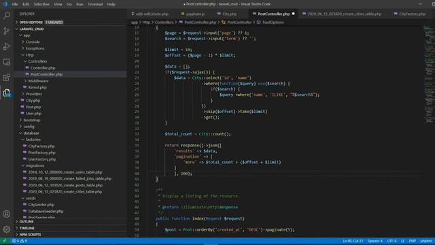Show errors and warnings in status bar
This screenshot has height=245, width=435.
[20, 241]
